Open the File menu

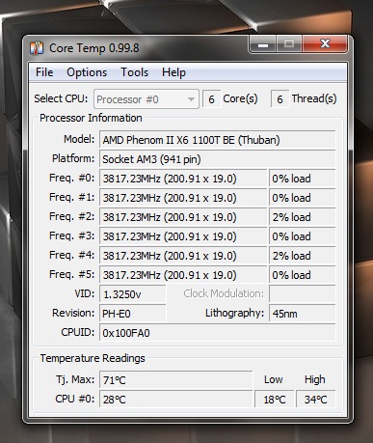pyautogui.click(x=44, y=72)
